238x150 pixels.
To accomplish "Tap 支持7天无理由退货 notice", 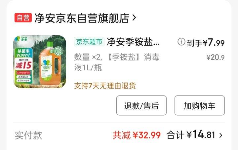I will [105, 86].
